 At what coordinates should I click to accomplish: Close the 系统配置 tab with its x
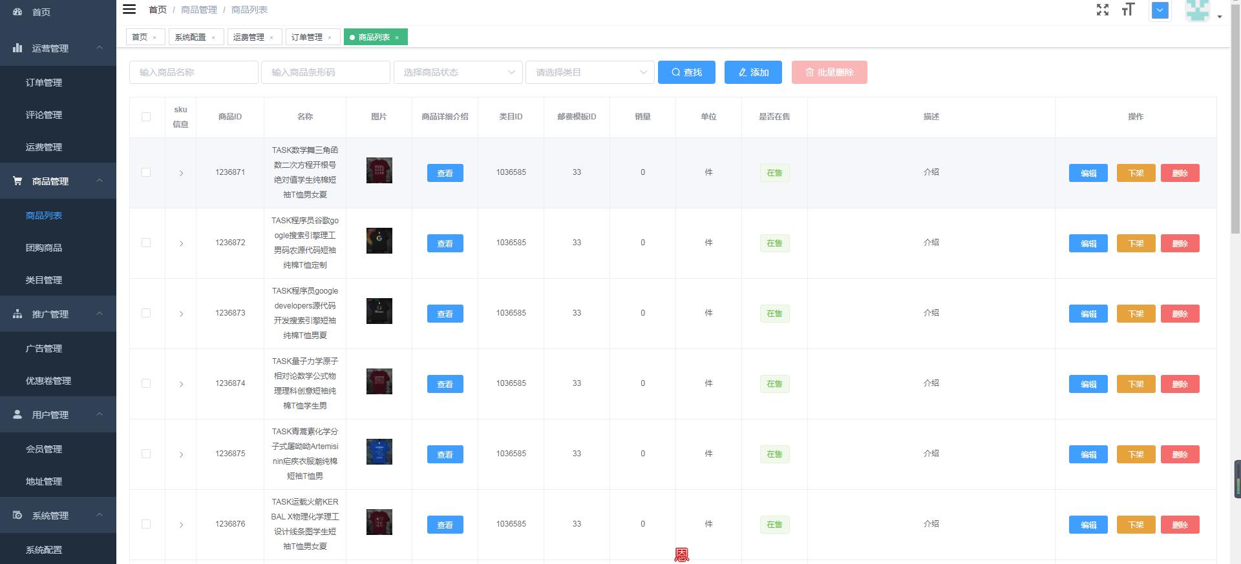(213, 37)
